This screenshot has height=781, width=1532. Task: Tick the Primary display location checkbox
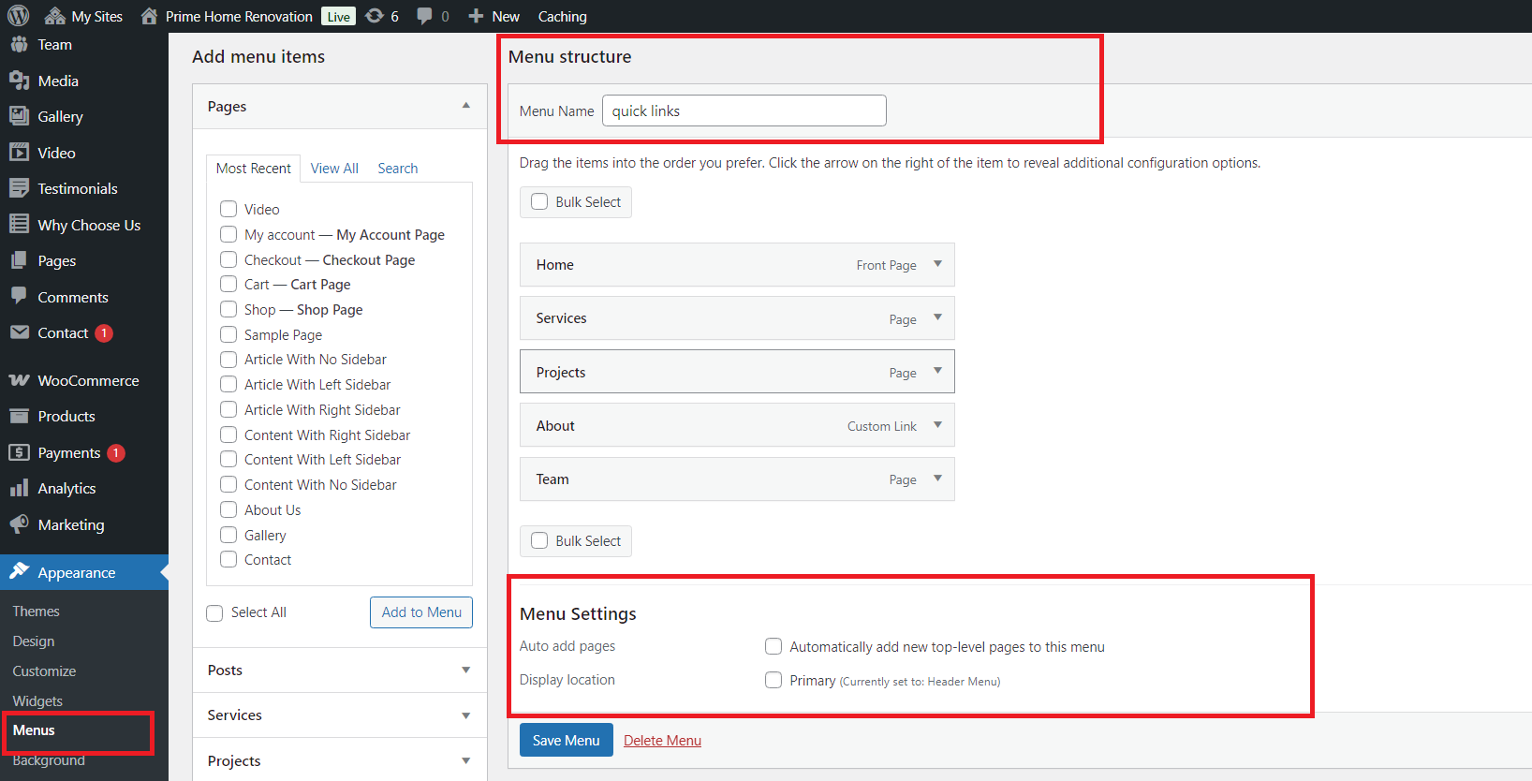click(773, 680)
